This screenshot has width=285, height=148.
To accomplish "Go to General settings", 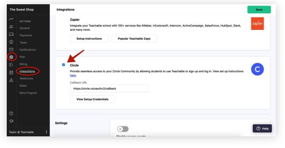I will tap(24, 28).
